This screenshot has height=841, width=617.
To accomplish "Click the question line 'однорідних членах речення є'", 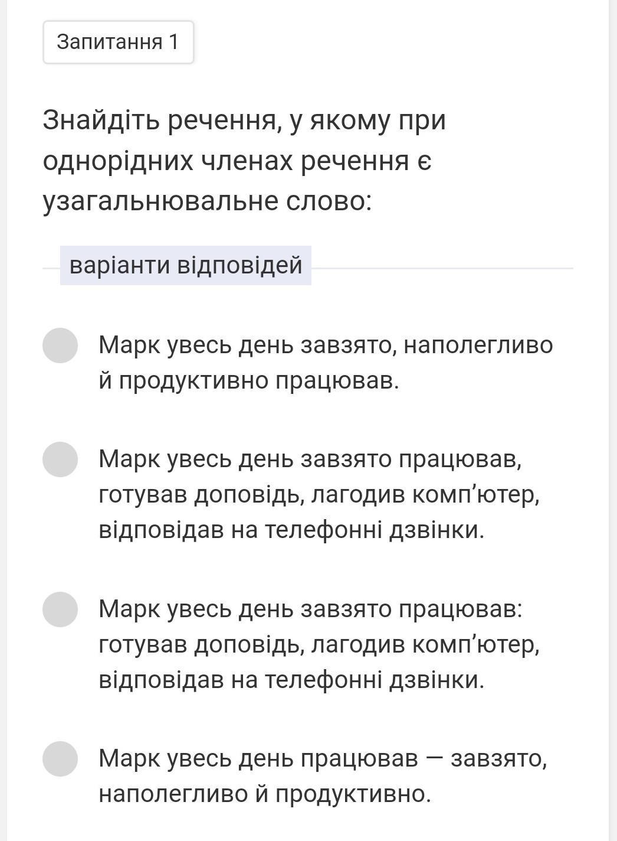I will (237, 161).
